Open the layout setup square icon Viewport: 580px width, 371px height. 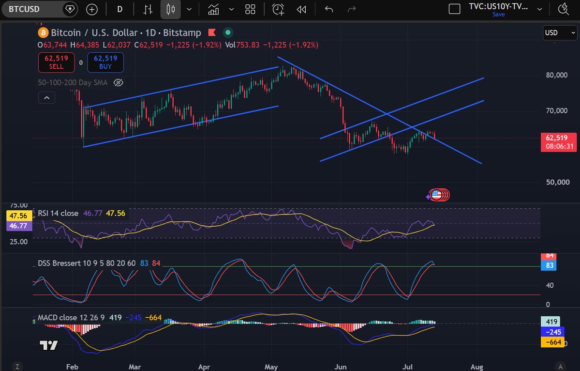(454, 9)
